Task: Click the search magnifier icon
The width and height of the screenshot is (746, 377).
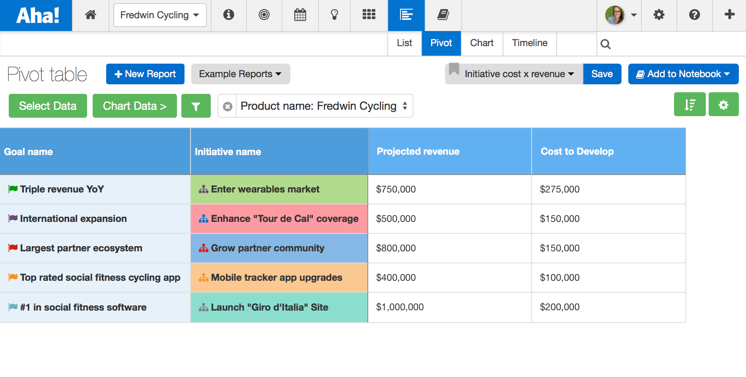Action: tap(606, 44)
